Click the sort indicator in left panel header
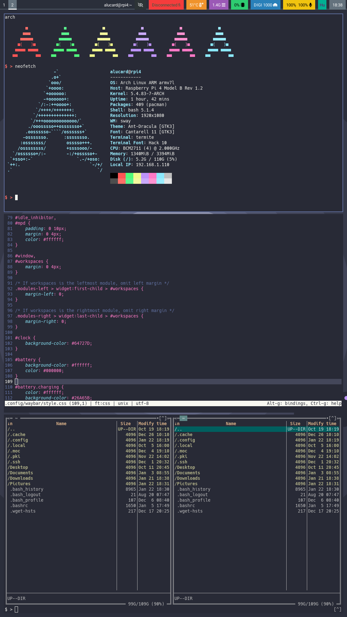The height and width of the screenshot is (617, 347). (10, 424)
